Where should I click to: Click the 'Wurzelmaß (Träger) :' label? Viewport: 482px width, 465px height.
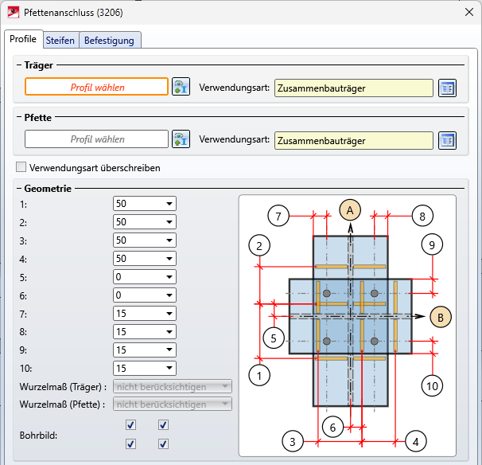tap(63, 386)
